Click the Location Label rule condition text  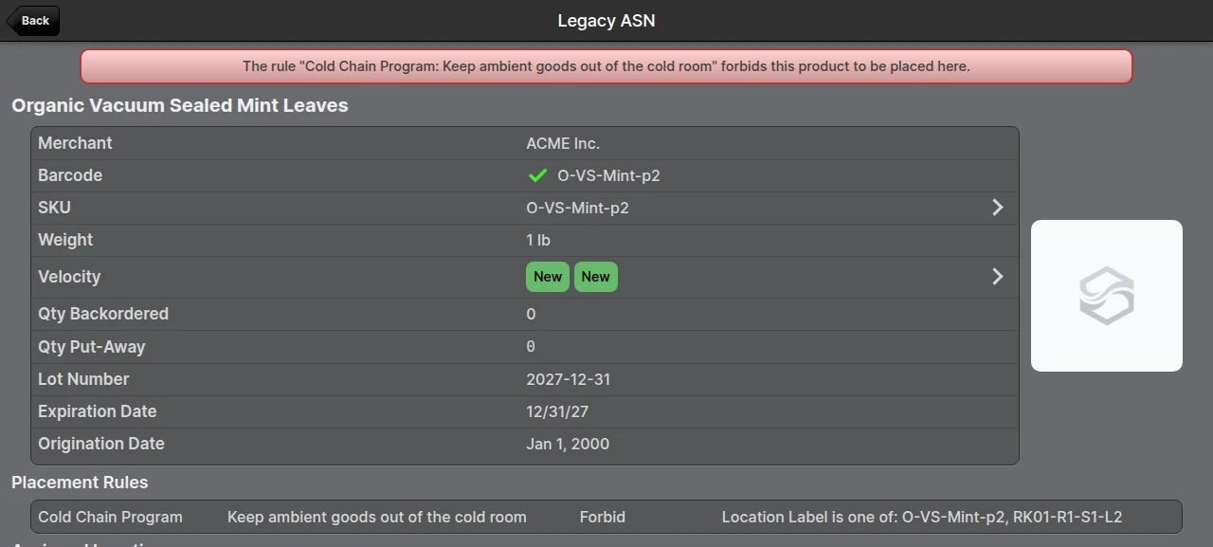[922, 518]
